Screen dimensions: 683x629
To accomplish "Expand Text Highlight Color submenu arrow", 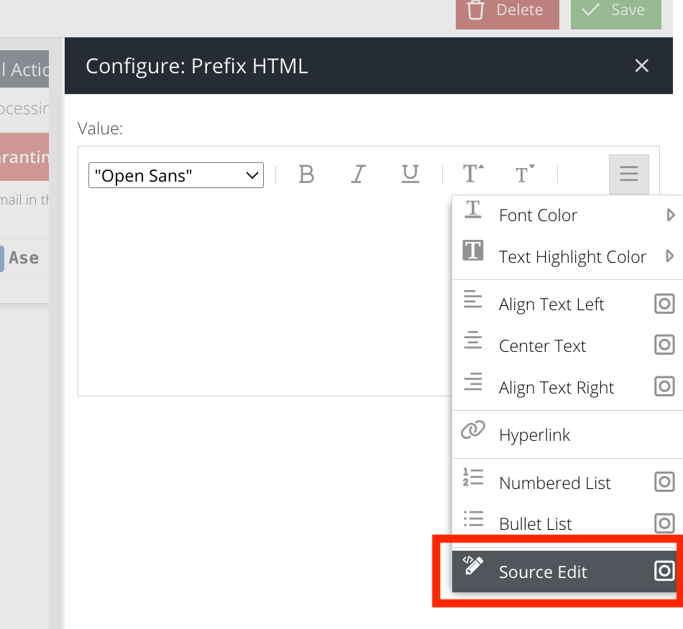I will pyautogui.click(x=670, y=256).
